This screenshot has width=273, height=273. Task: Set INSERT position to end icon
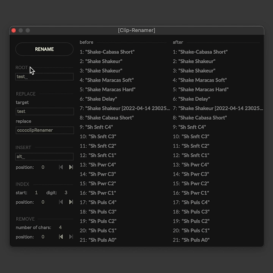(x=71, y=167)
